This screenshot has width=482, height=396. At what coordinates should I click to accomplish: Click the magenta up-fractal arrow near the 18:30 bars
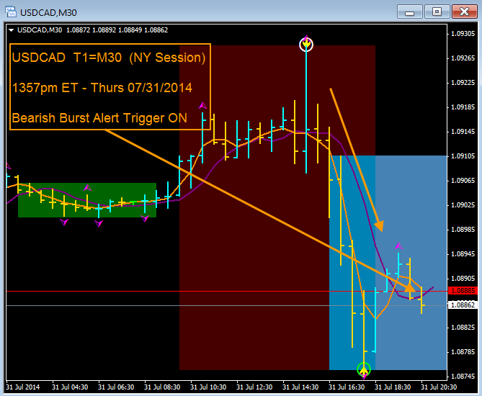tap(398, 246)
